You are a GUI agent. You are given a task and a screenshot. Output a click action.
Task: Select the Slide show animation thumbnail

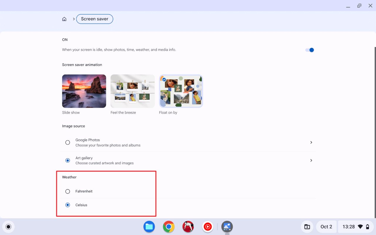84,91
